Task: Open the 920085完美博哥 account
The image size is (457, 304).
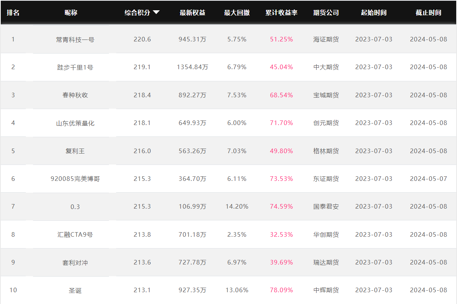Action: [75, 179]
